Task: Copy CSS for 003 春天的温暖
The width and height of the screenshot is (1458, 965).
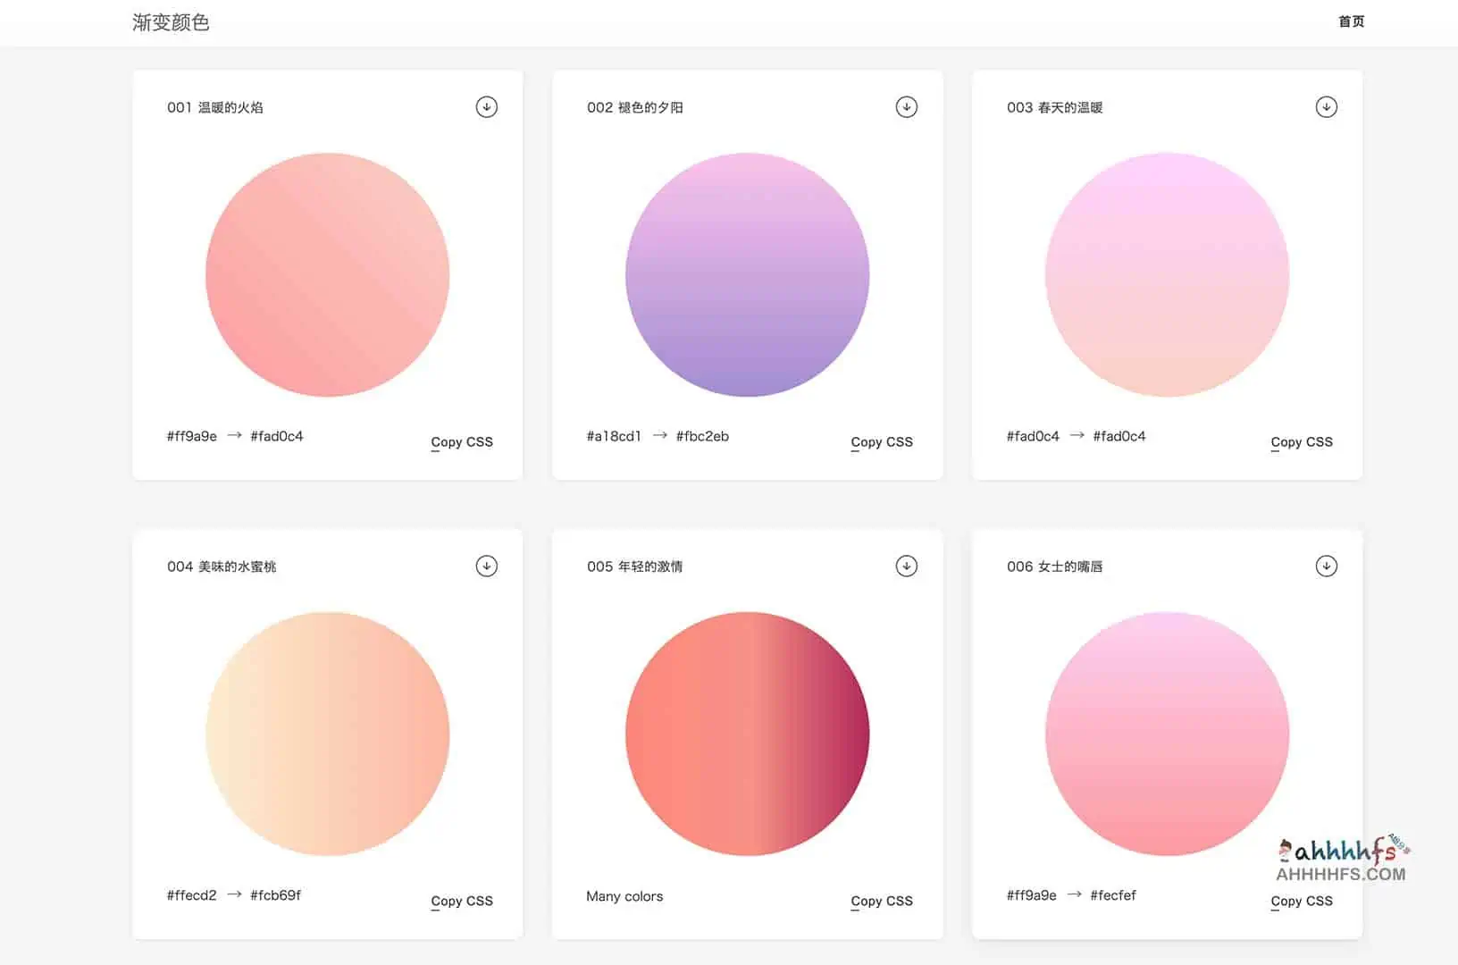Action: (x=1301, y=442)
